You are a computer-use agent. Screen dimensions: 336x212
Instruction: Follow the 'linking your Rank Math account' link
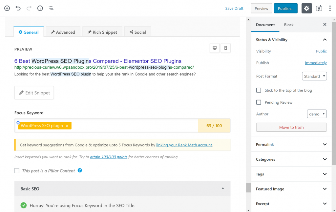pos(184,145)
